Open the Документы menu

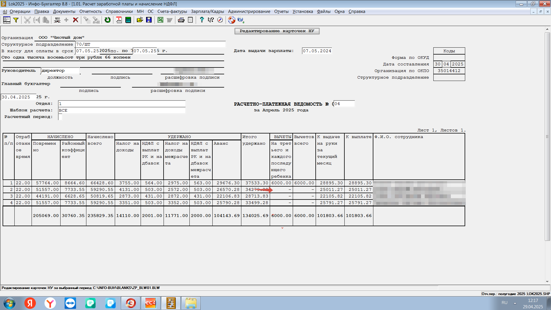64,11
